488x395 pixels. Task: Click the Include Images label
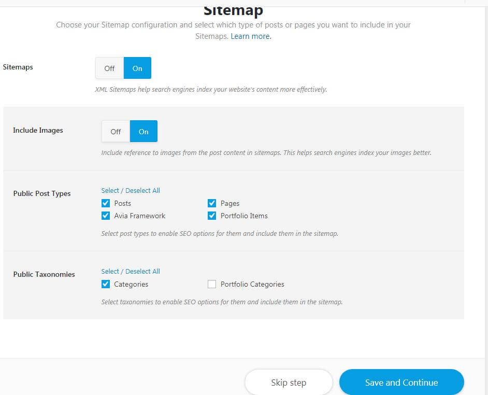tap(38, 130)
